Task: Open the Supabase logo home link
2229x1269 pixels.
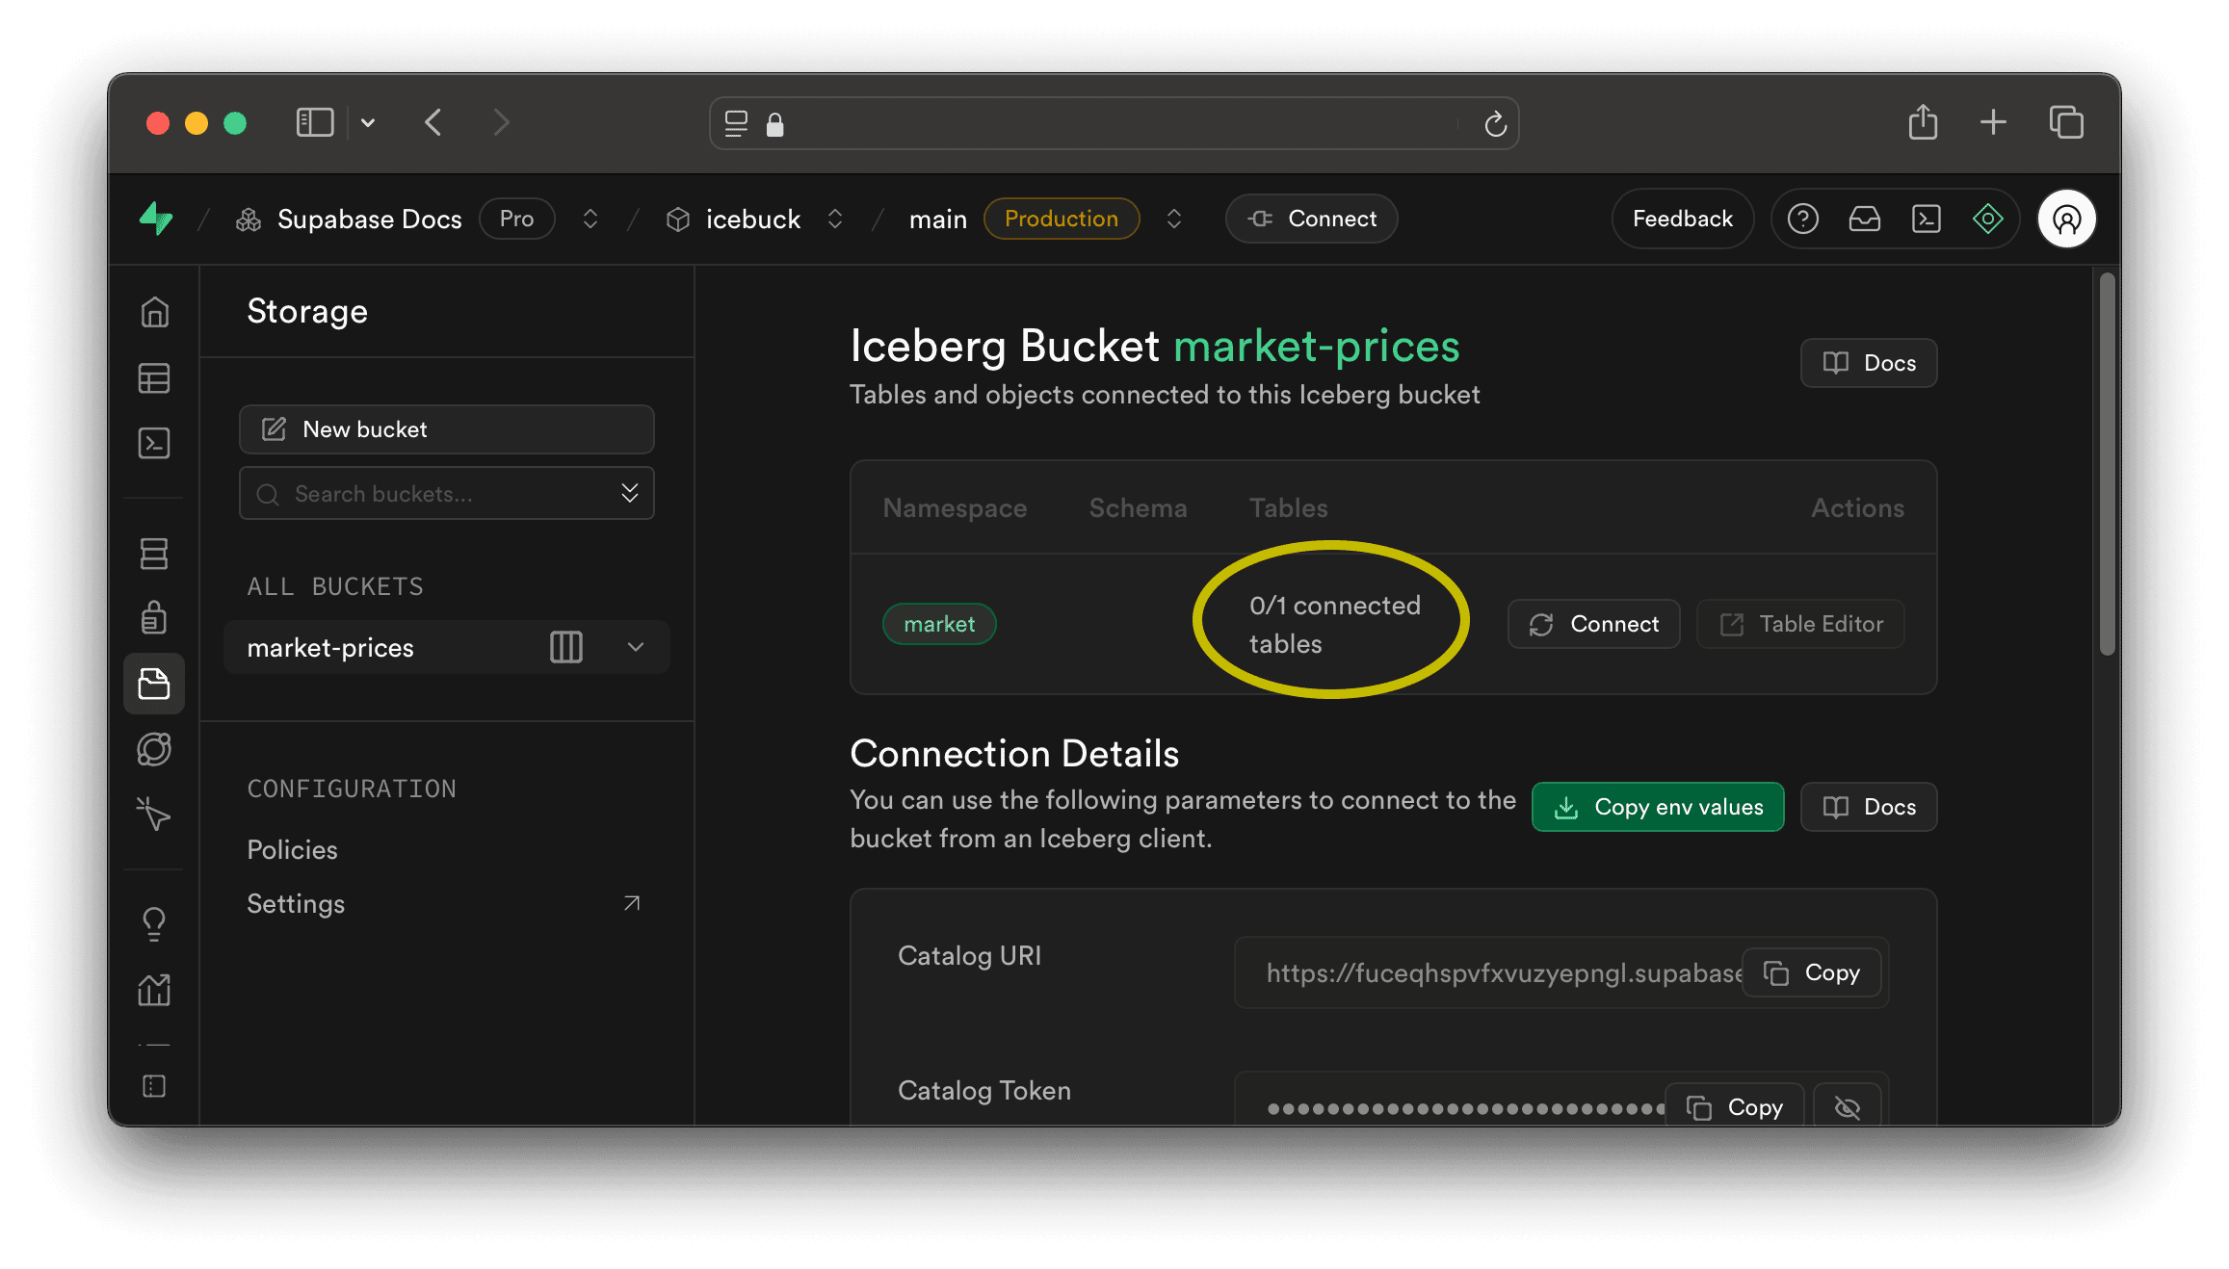Action: [156, 219]
